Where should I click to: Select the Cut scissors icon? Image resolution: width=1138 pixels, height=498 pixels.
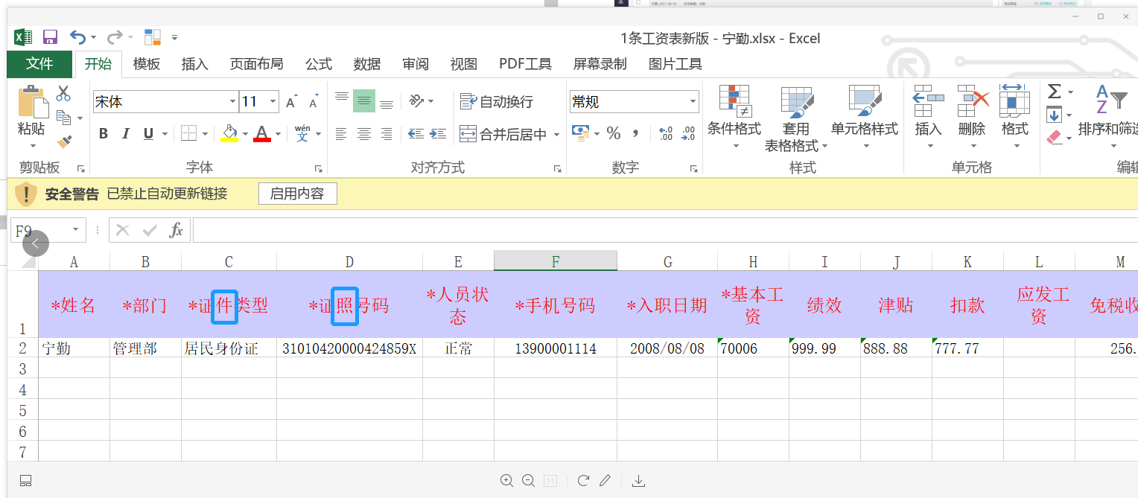point(63,93)
